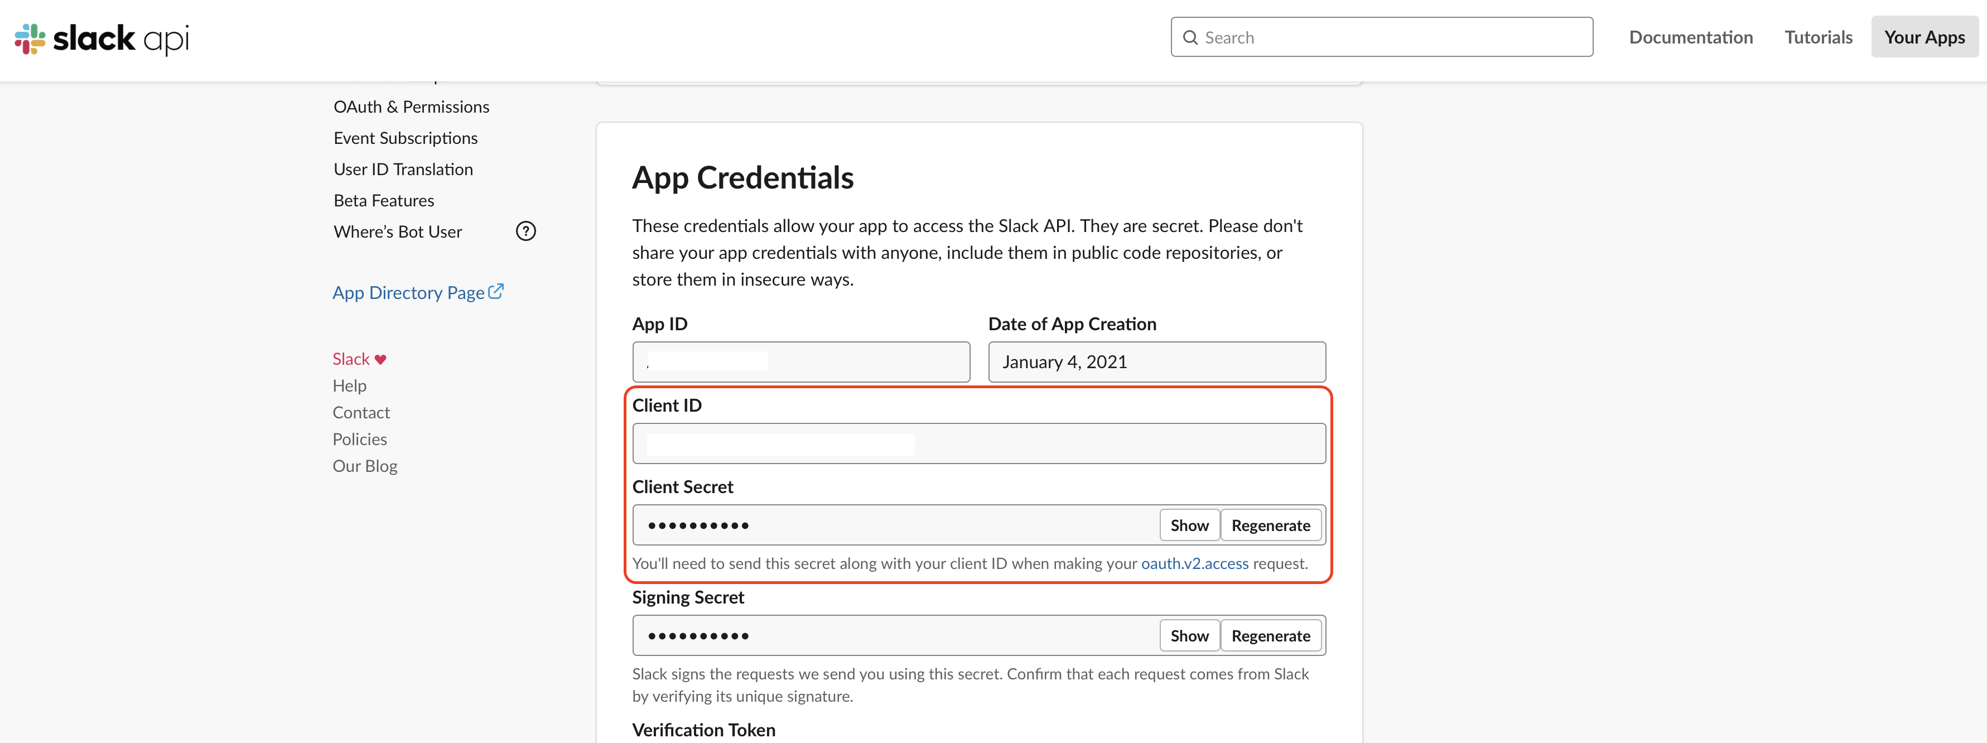Screen dimensions: 1987x743
Task: Open the oauth.v2.access documentation link
Action: pyautogui.click(x=1195, y=563)
